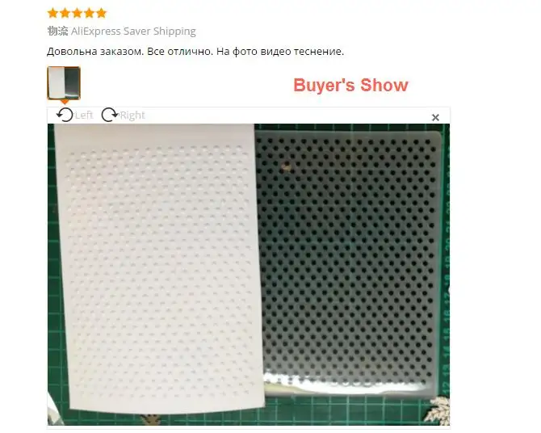Screen dimensions: 541x433
Task: Click the rotate right clockwise arrow icon
Action: point(110,115)
